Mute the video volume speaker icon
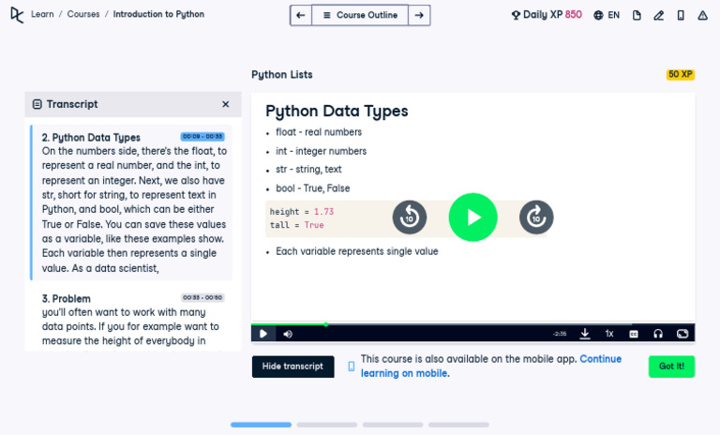Viewport: 720px width, 435px height. pos(288,334)
